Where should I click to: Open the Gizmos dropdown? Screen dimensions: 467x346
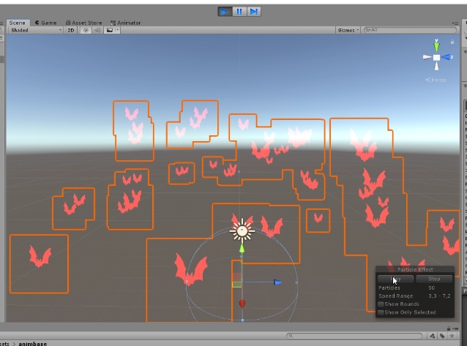[348, 30]
